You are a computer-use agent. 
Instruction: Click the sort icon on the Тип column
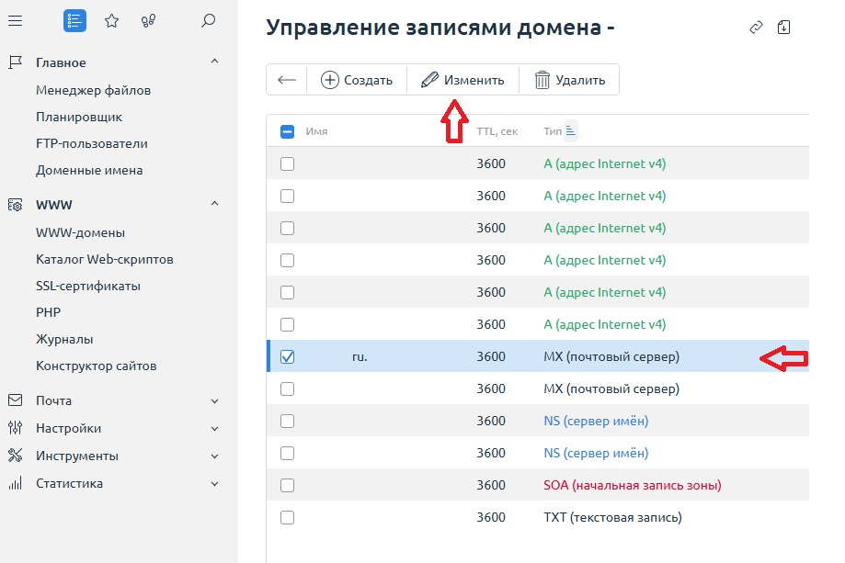tap(570, 129)
